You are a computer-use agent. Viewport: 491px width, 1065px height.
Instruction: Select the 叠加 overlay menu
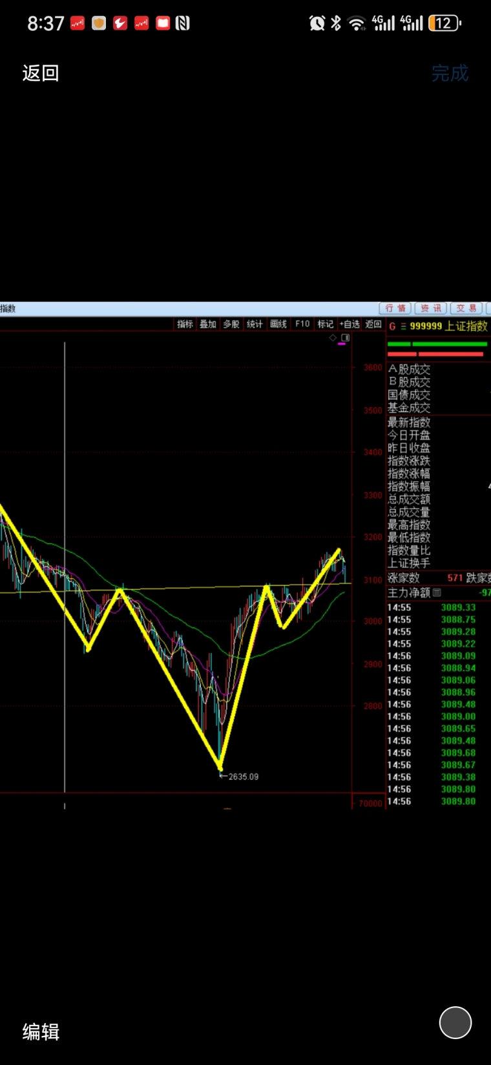tap(208, 324)
